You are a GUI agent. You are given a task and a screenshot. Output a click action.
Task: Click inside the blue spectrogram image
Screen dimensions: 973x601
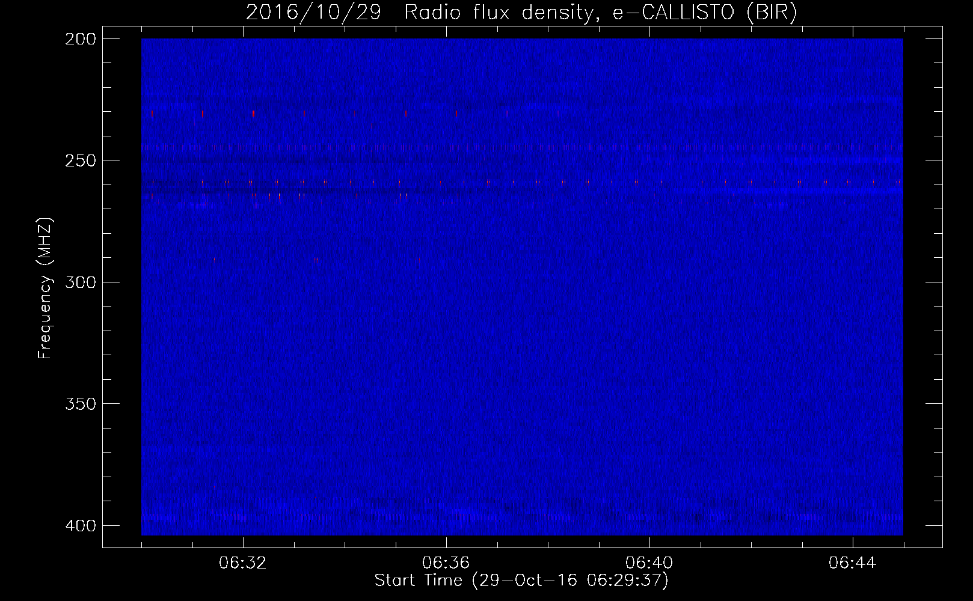click(x=522, y=287)
